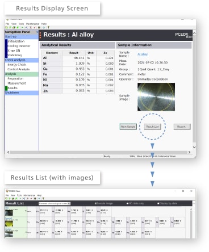Click the Result List vertical scrollbar
209x252 pixels.
tap(191, 224)
